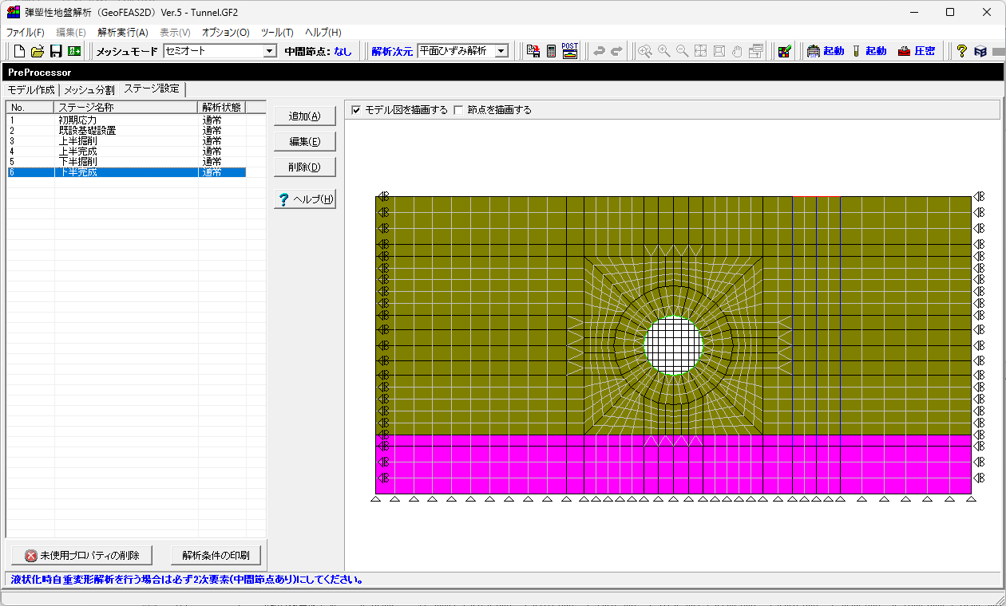1006x606 pixels.
Task: Save the model with the floppy disk icon
Action: (x=56, y=51)
